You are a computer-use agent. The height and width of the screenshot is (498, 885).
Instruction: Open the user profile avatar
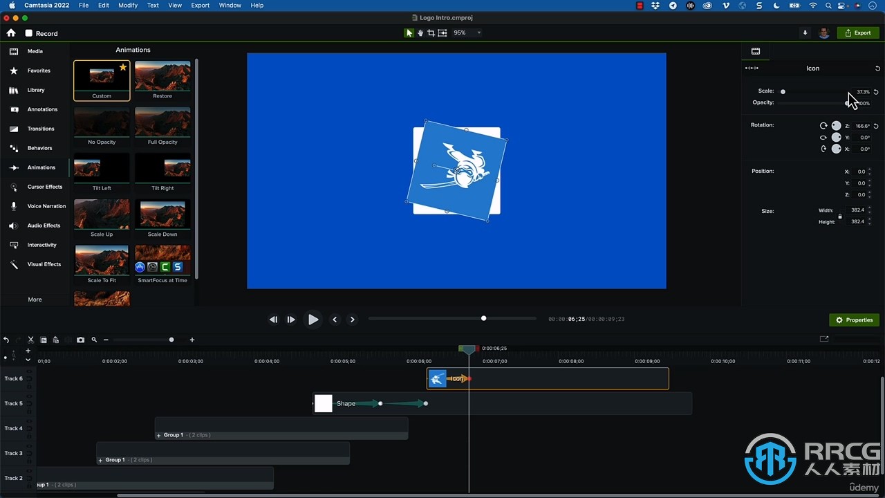824,33
